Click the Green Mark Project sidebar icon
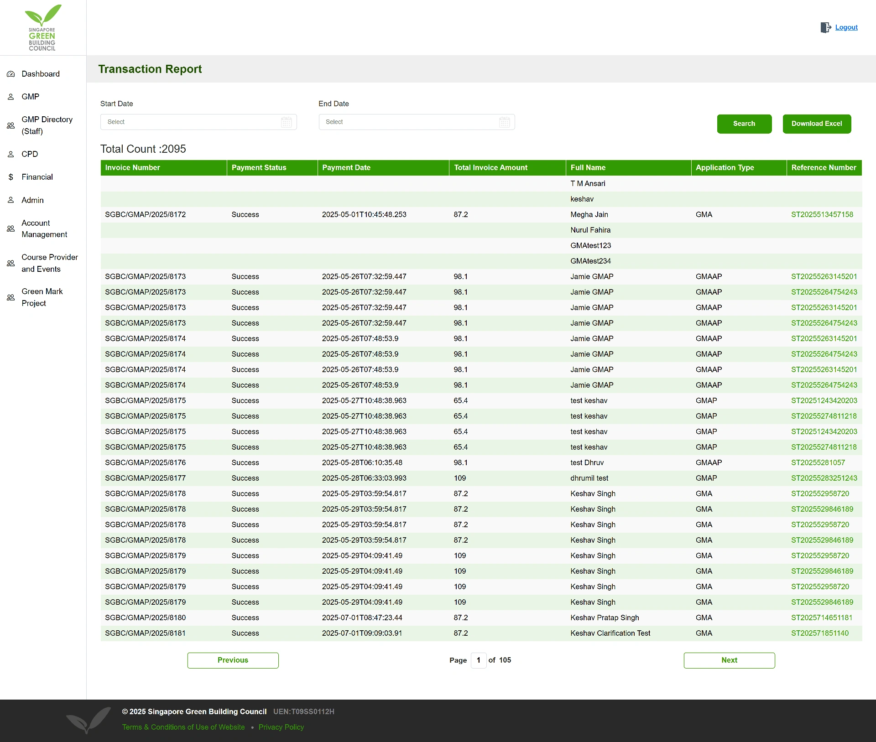Screen dimensions: 876x742 coord(11,297)
